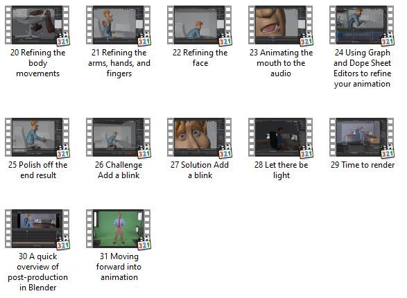Click the 23 Animating the mouth to the audio thumbnail
The image size is (407, 298).
point(281,25)
